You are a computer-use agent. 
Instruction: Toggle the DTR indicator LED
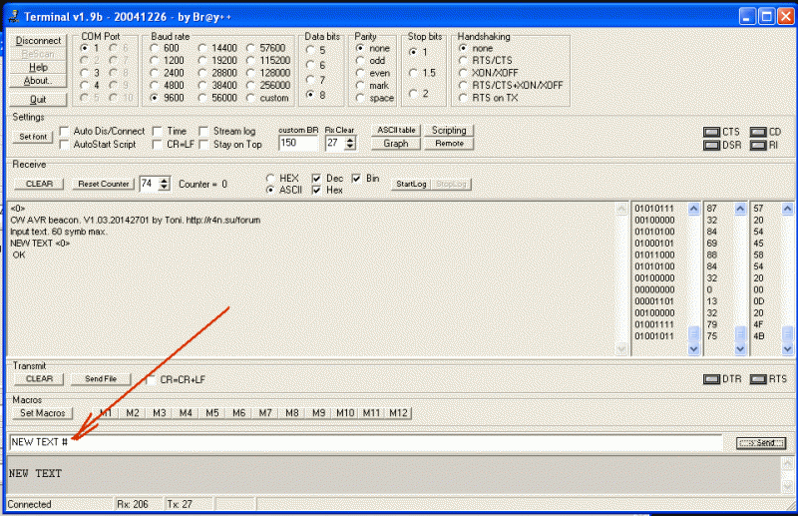(x=712, y=379)
